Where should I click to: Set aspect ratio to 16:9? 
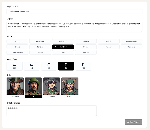pos(15,66)
